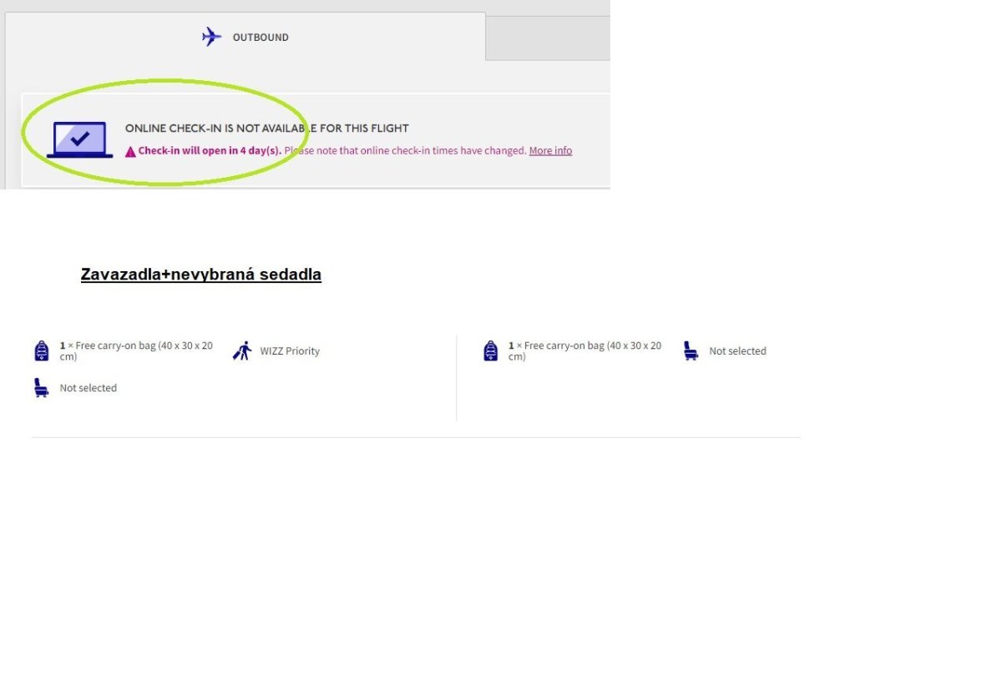Switch to the OUTBOUND tab
The width and height of the screenshot is (1002, 691).
point(260,38)
